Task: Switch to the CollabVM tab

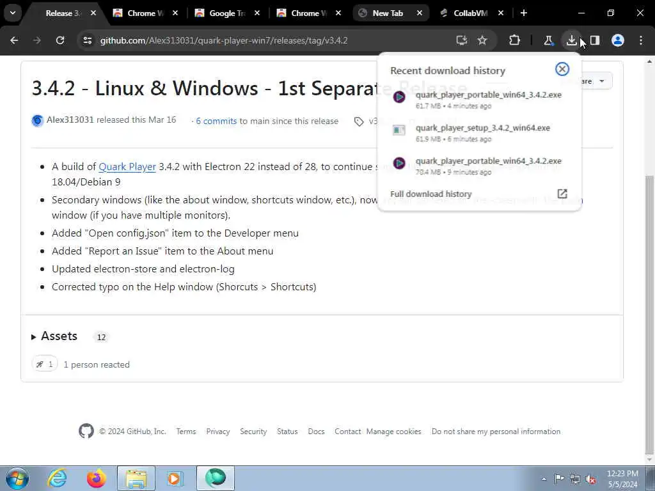Action: tap(471, 13)
